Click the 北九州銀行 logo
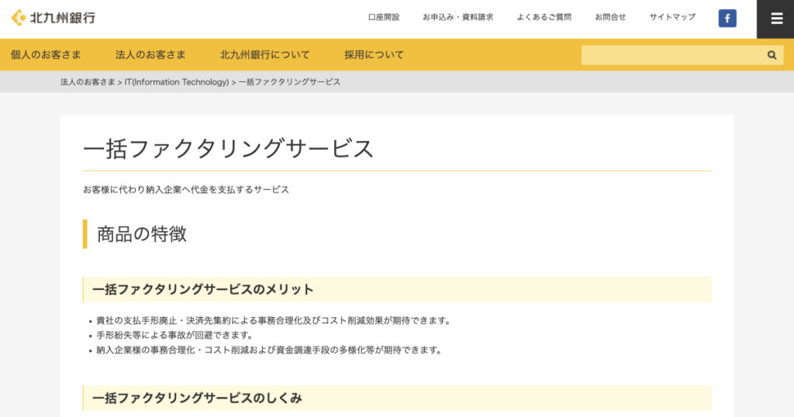 [53, 17]
